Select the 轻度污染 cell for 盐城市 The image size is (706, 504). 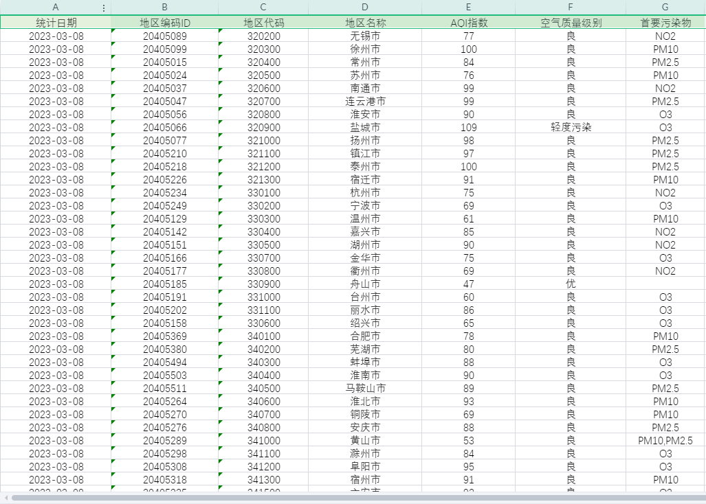[x=571, y=127]
